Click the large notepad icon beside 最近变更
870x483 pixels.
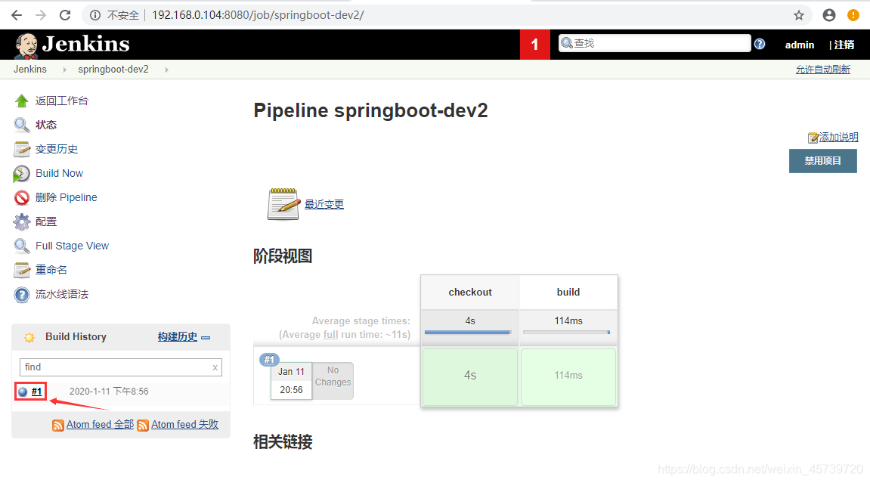(x=284, y=204)
